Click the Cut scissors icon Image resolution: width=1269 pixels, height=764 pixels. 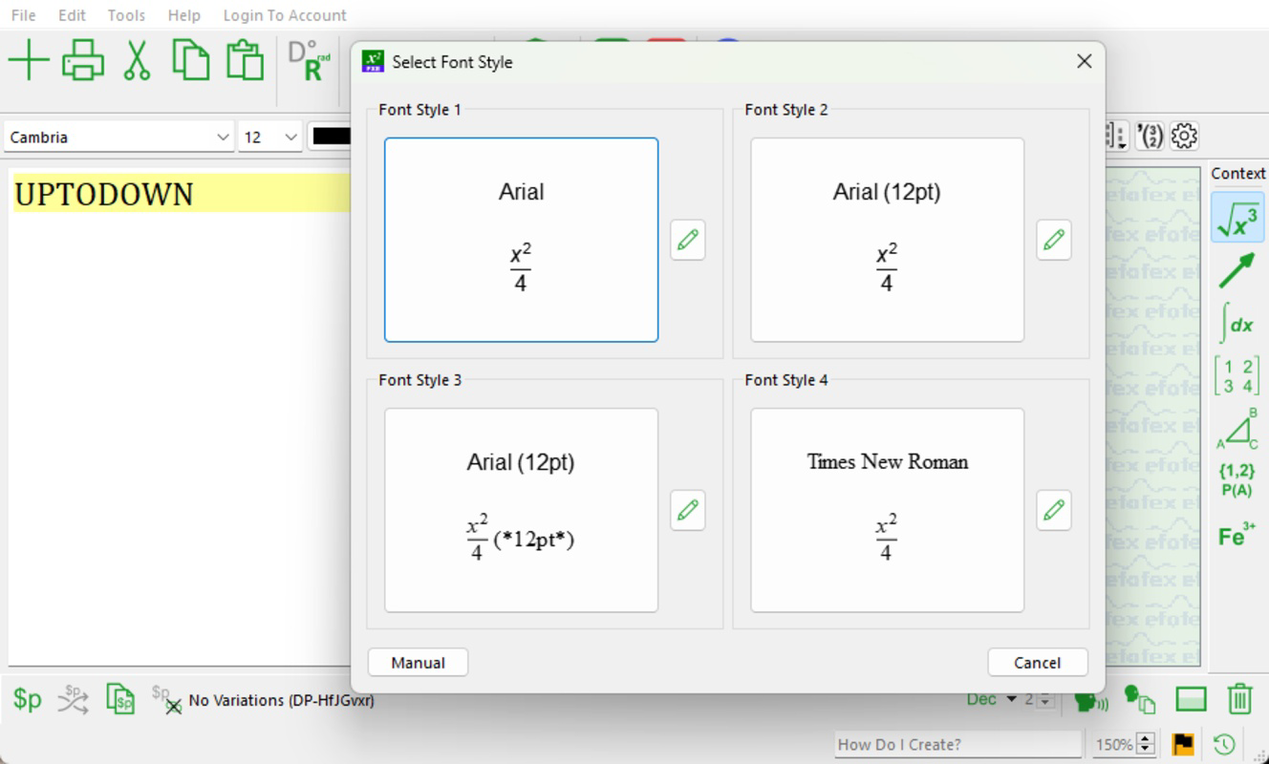[x=137, y=60]
